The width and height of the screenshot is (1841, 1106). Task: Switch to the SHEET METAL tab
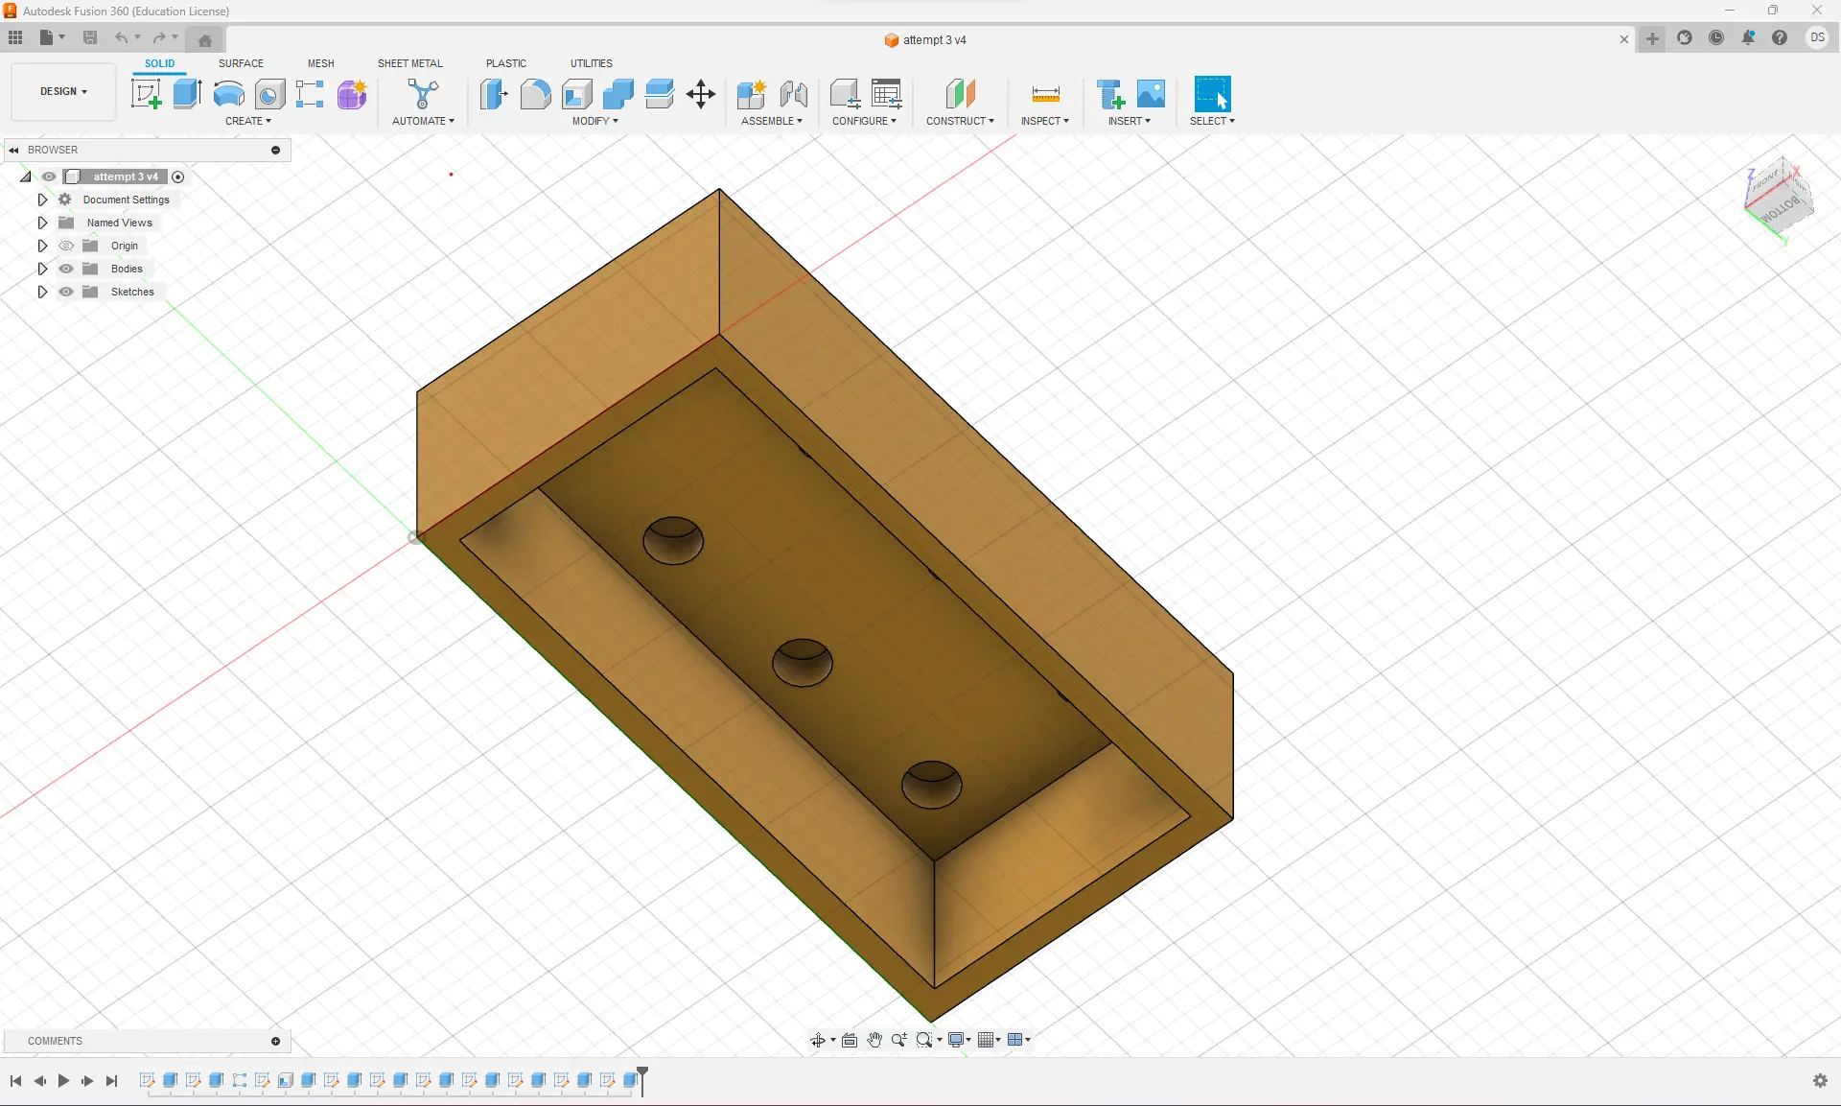pos(410,63)
